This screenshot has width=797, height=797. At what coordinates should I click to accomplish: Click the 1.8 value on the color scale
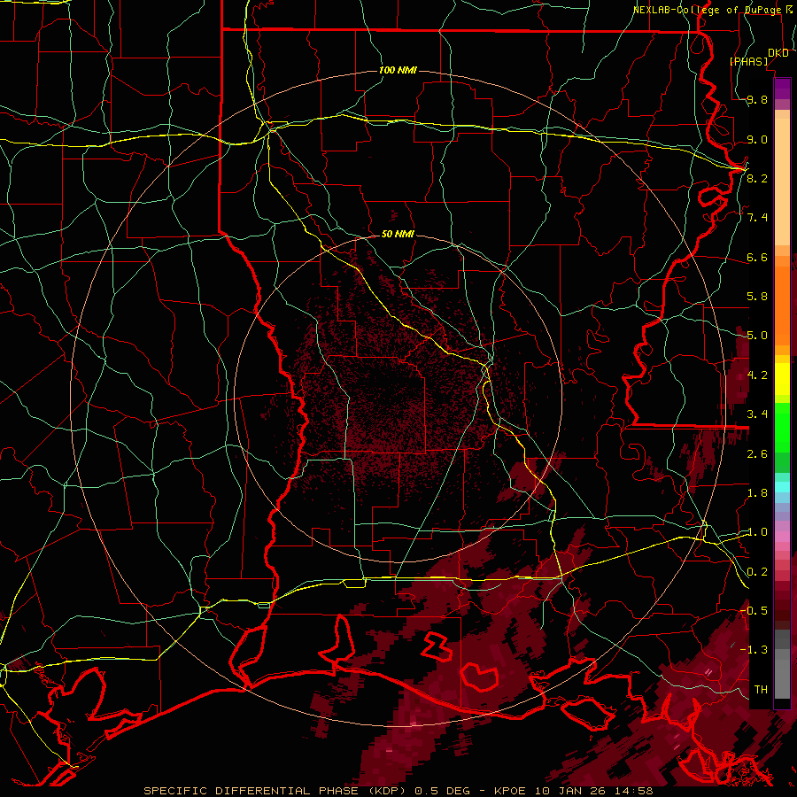coord(757,493)
